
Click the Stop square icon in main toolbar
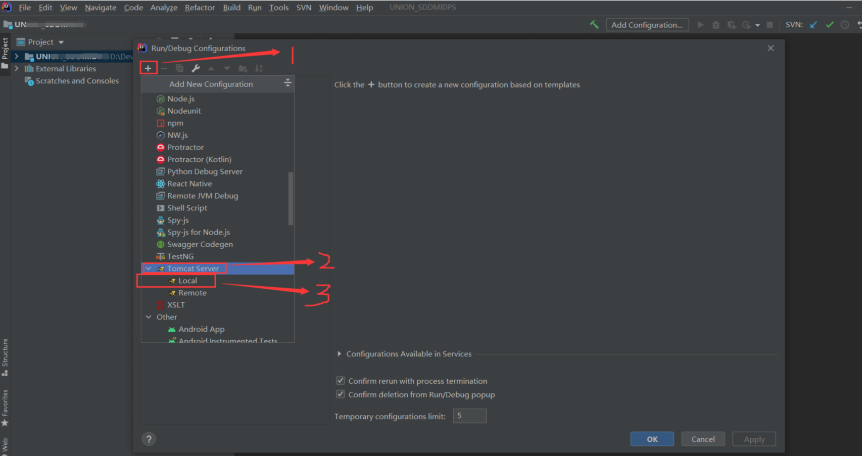click(x=770, y=25)
